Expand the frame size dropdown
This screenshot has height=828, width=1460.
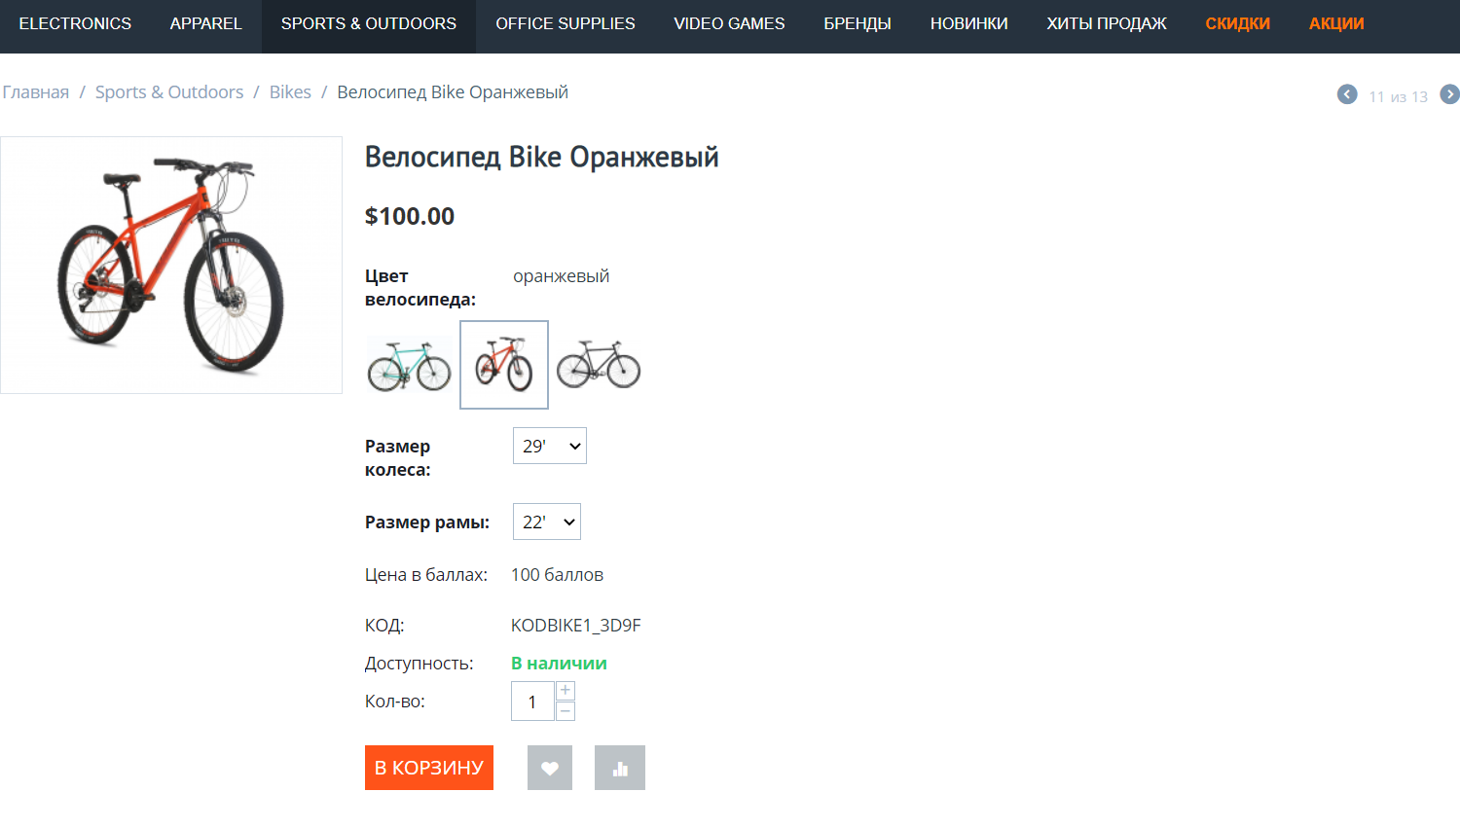click(x=547, y=522)
